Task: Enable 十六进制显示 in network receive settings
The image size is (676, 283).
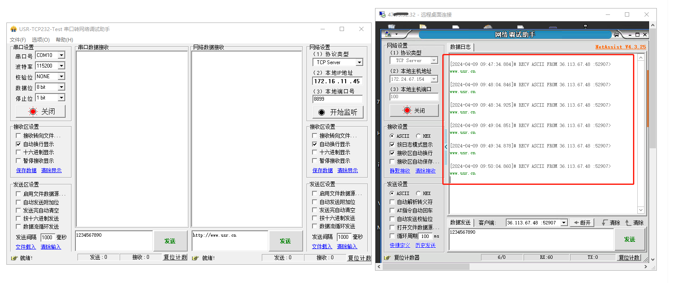Action: tap(315, 152)
